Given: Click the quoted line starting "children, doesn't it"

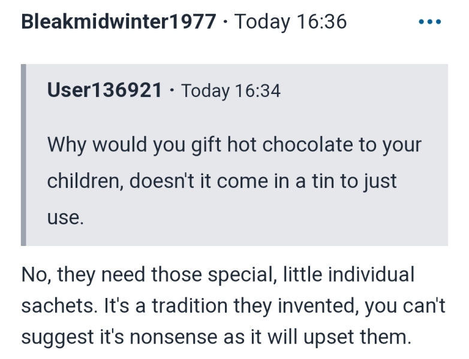Looking at the screenshot, I should (x=222, y=181).
